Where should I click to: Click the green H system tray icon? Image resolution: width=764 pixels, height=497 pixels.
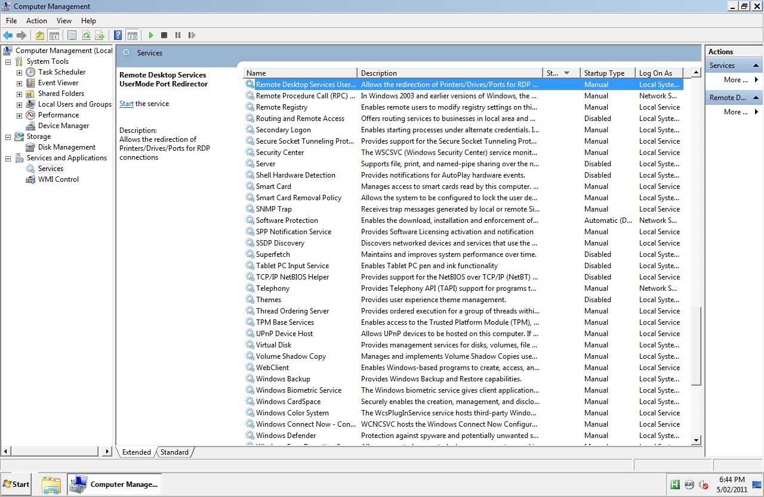click(x=675, y=484)
